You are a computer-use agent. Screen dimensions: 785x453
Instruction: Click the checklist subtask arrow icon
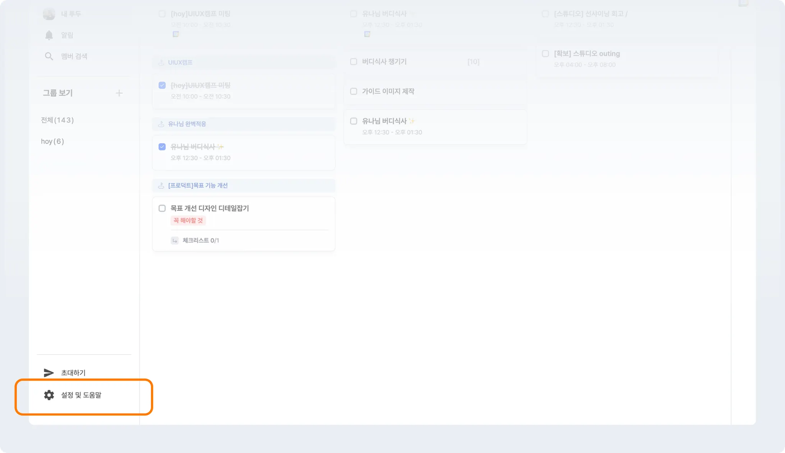point(175,240)
